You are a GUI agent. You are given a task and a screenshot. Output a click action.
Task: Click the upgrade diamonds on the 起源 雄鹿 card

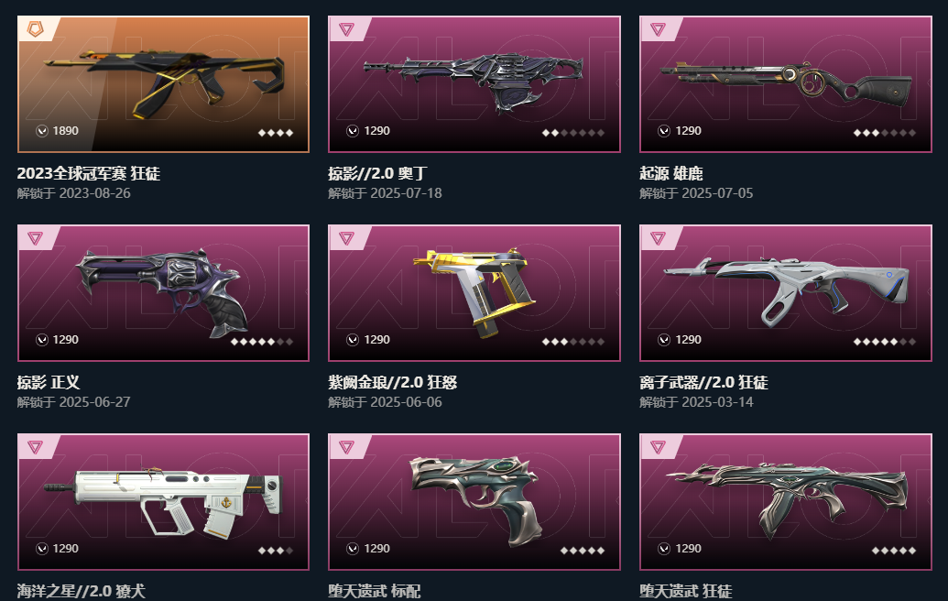click(x=885, y=133)
